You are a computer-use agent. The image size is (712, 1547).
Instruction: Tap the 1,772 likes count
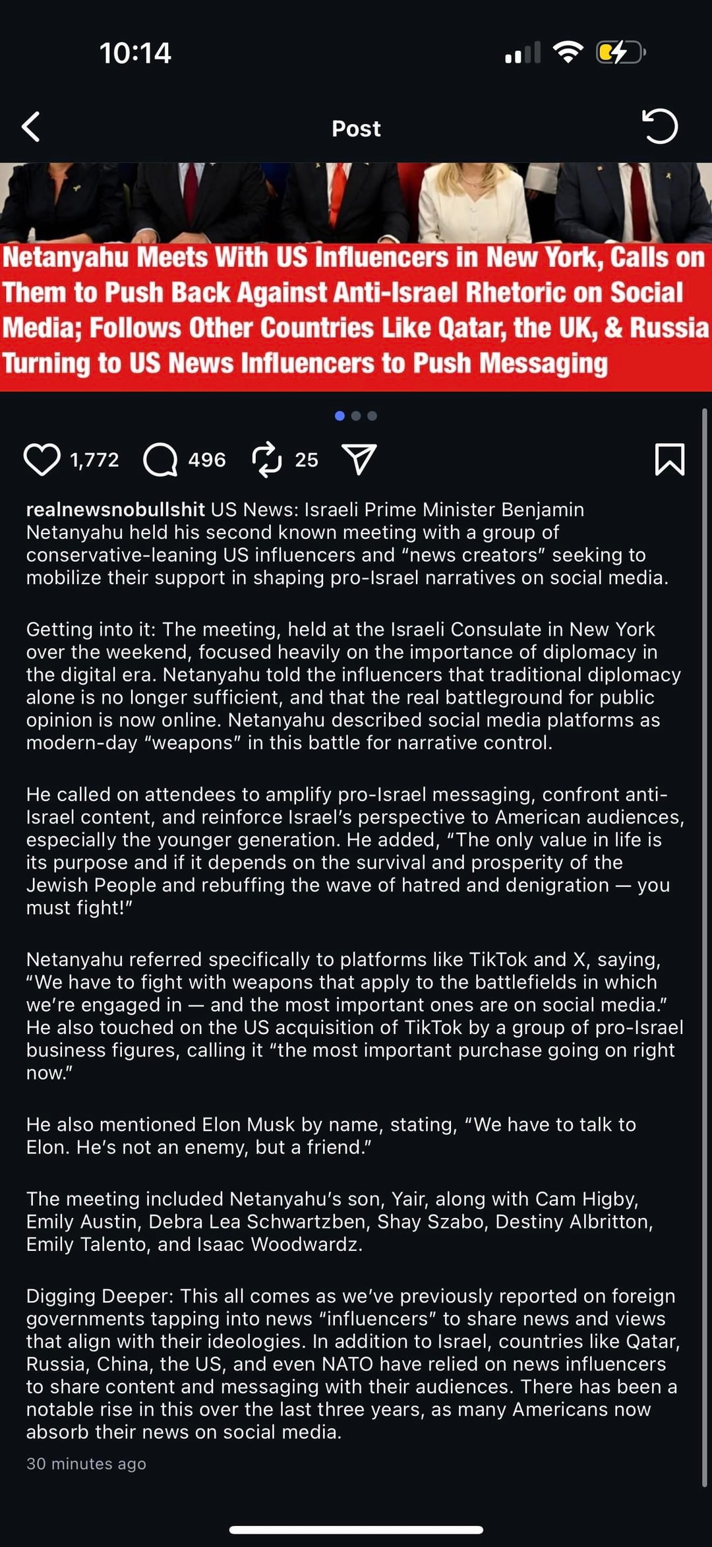pyautogui.click(x=94, y=460)
